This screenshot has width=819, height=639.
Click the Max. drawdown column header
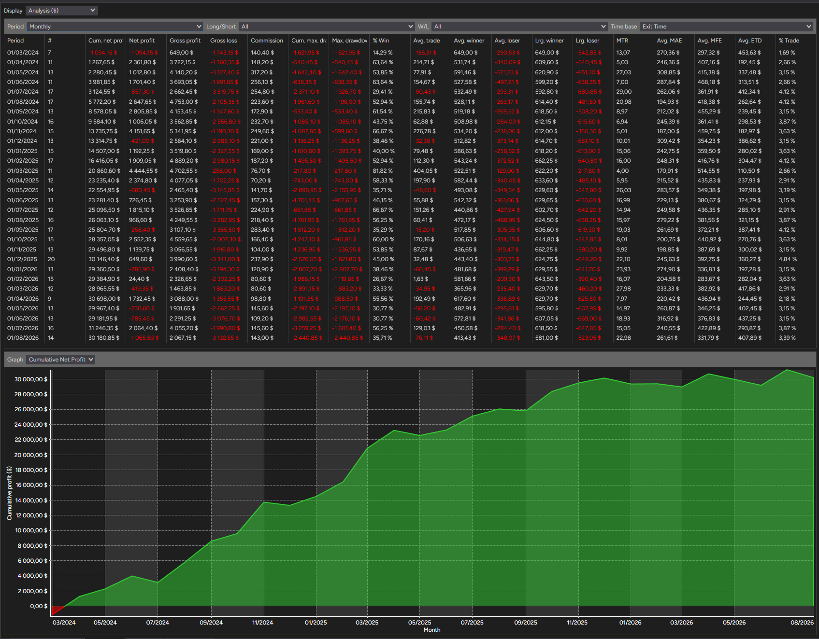click(x=349, y=41)
